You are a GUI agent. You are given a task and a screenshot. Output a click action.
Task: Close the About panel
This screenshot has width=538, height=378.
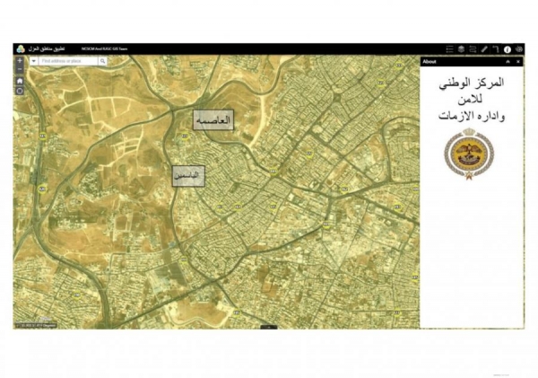[517, 61]
